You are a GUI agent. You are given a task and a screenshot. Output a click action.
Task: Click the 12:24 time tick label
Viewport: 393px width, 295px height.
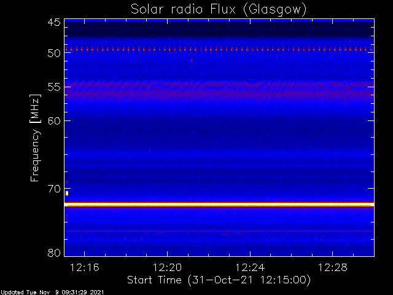coord(250,268)
